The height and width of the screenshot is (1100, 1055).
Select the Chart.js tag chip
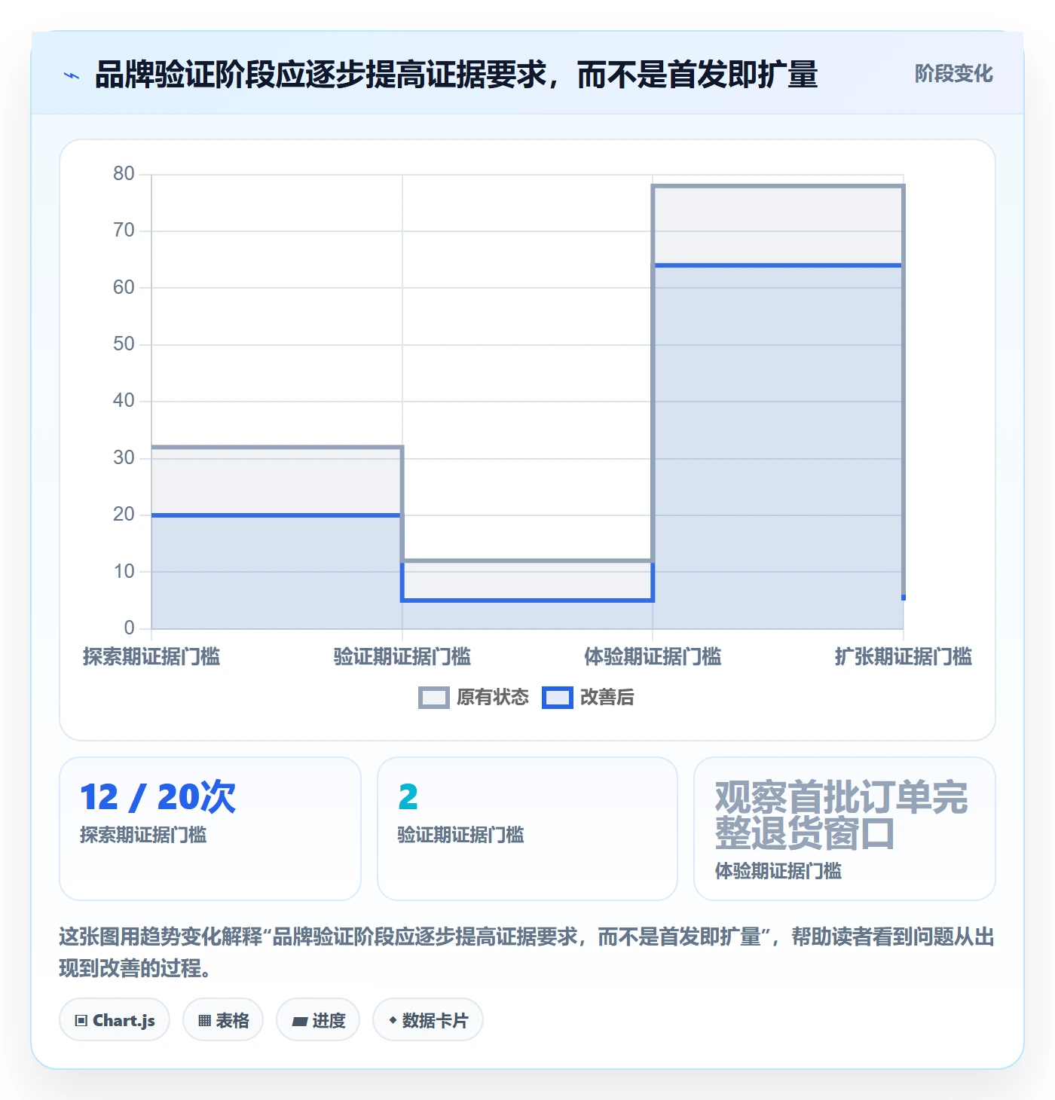coord(115,1020)
